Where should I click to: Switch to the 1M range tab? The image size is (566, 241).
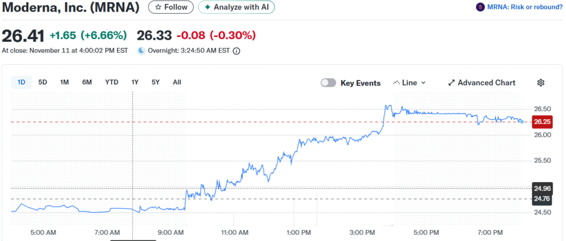click(x=64, y=82)
